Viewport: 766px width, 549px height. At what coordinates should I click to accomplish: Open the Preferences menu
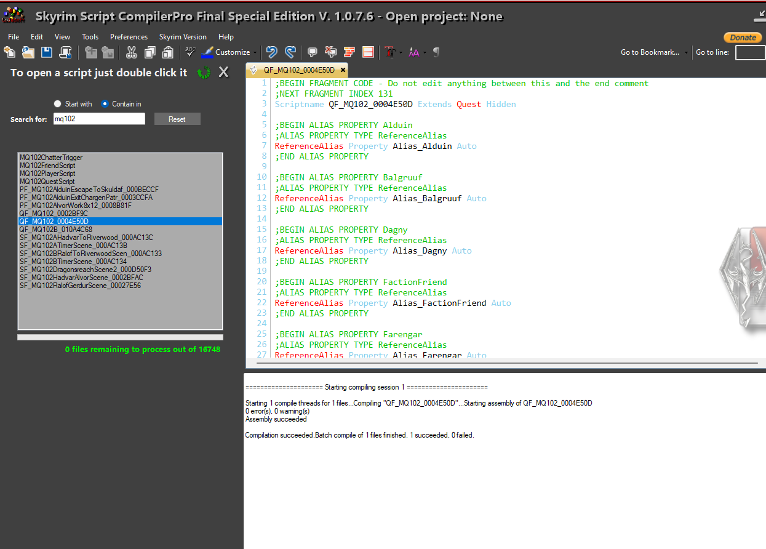click(129, 37)
